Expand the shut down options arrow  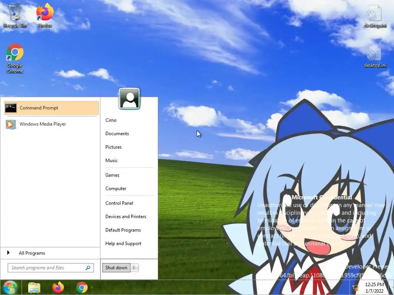(134, 268)
